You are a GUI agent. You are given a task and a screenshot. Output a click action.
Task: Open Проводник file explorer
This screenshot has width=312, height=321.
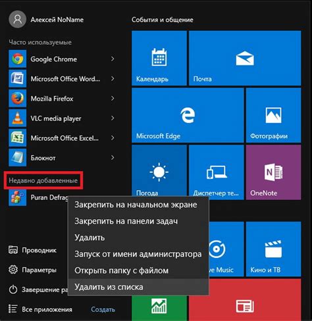tap(32, 250)
